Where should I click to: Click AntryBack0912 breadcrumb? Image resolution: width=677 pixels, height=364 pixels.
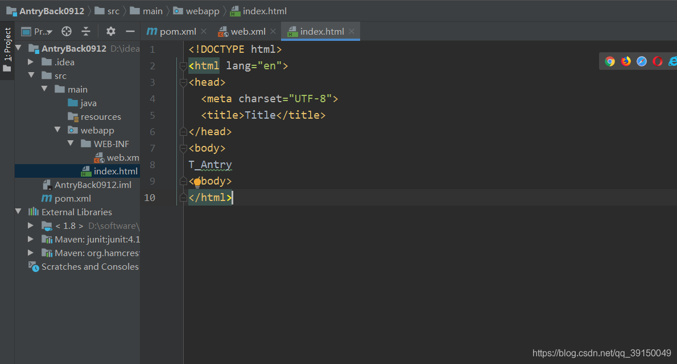pos(46,11)
